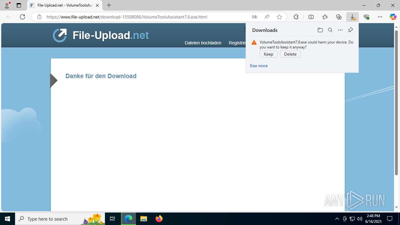
Task: Select Microsoft Edge taskbar icon
Action: [x=128, y=219]
